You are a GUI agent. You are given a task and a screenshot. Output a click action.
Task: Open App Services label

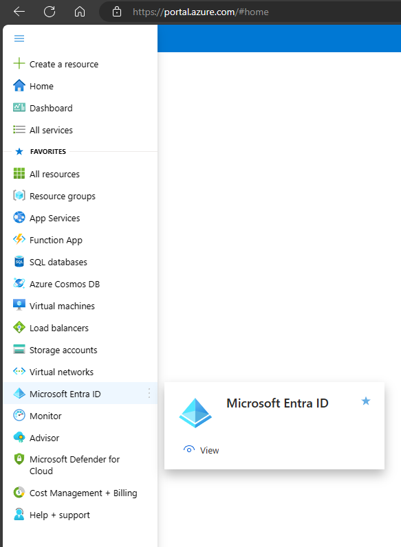pyautogui.click(x=55, y=218)
